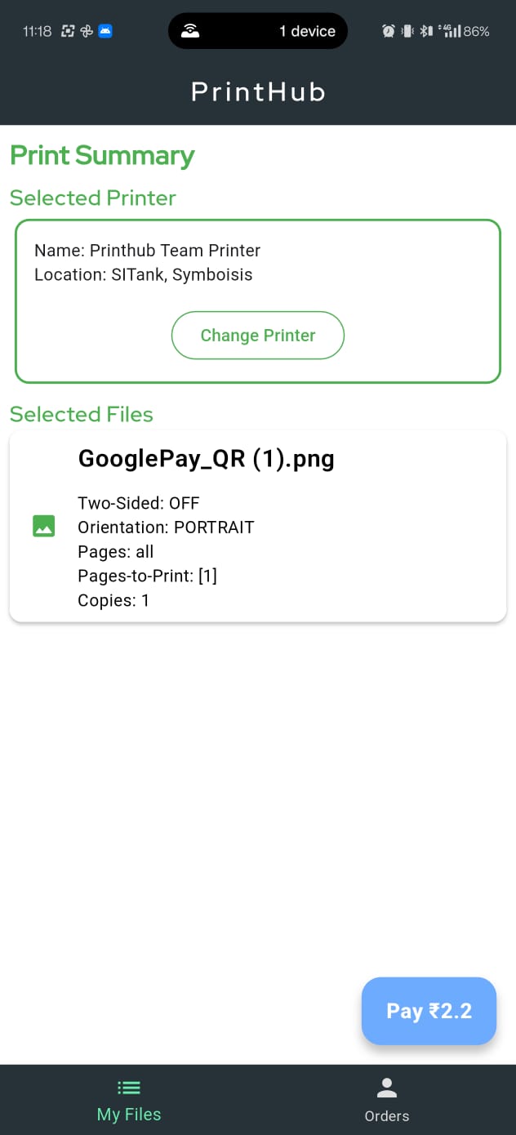Viewport: 516px width, 1135px height.
Task: Tap the My Files list icon
Action: tap(129, 1088)
